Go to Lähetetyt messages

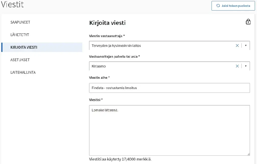pos(20,35)
